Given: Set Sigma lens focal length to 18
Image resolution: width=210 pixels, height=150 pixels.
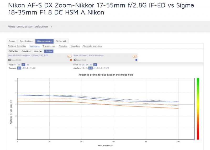Looking at the screenshot, I should [80, 65].
